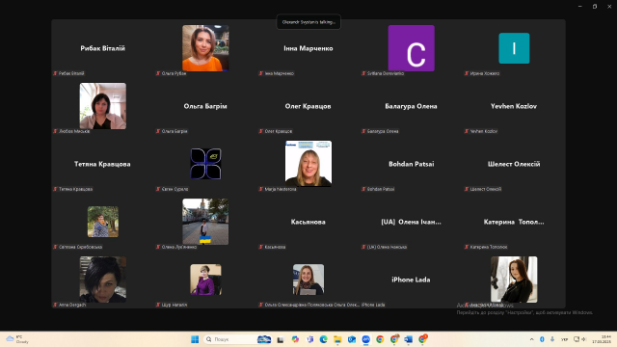Viewport: 617px width, 347px height.
Task: Click muted mic icon beside Anna Dergach label
Action: coord(55,305)
